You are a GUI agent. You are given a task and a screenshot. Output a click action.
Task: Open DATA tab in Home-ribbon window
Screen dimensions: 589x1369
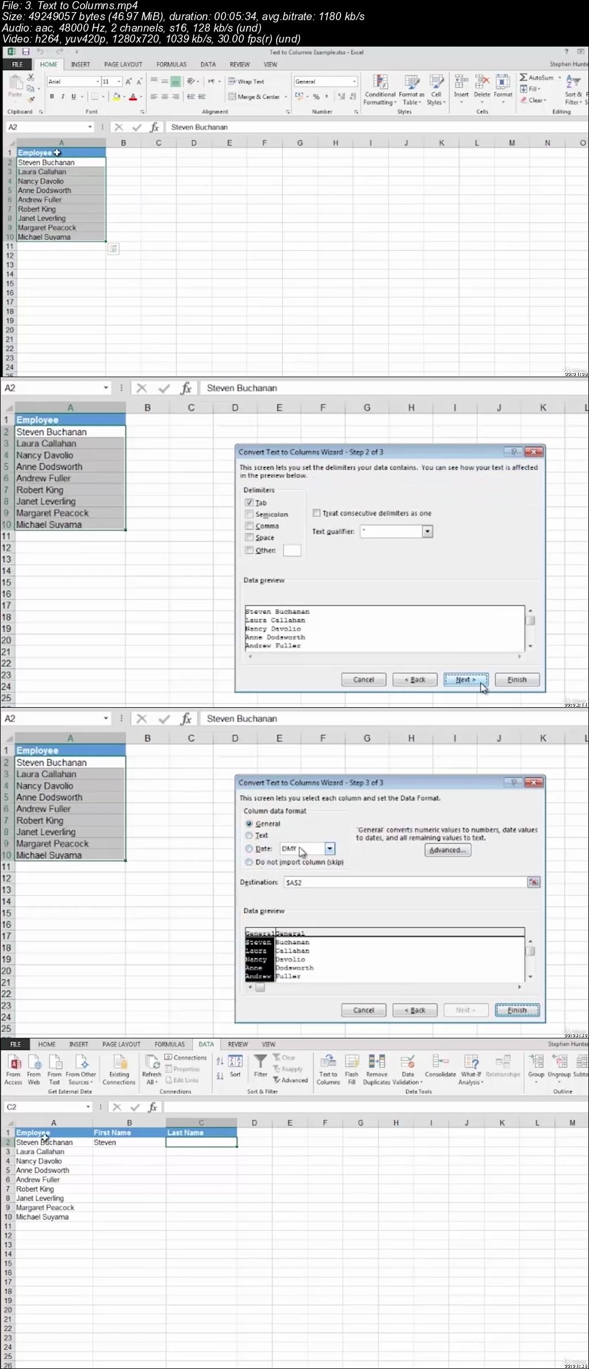coord(208,64)
